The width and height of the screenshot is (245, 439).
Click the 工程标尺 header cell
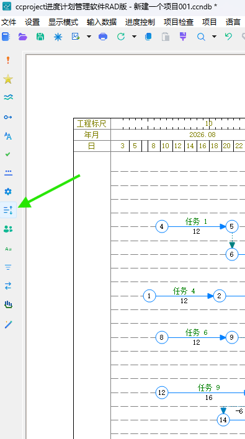(x=92, y=124)
